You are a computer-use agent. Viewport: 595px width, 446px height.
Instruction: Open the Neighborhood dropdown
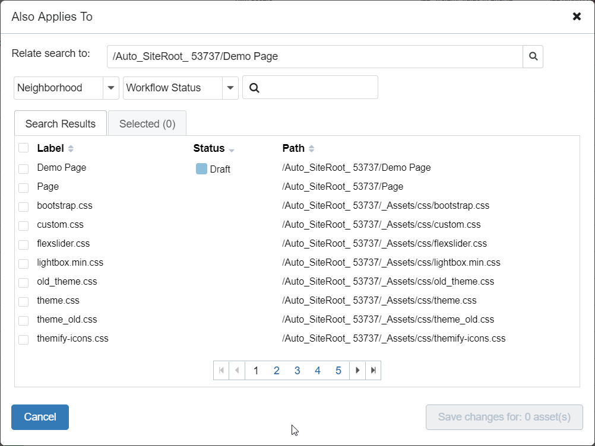click(110, 87)
